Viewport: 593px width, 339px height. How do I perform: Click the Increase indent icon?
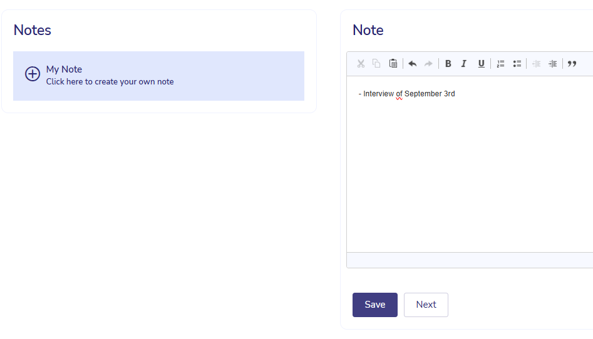552,64
